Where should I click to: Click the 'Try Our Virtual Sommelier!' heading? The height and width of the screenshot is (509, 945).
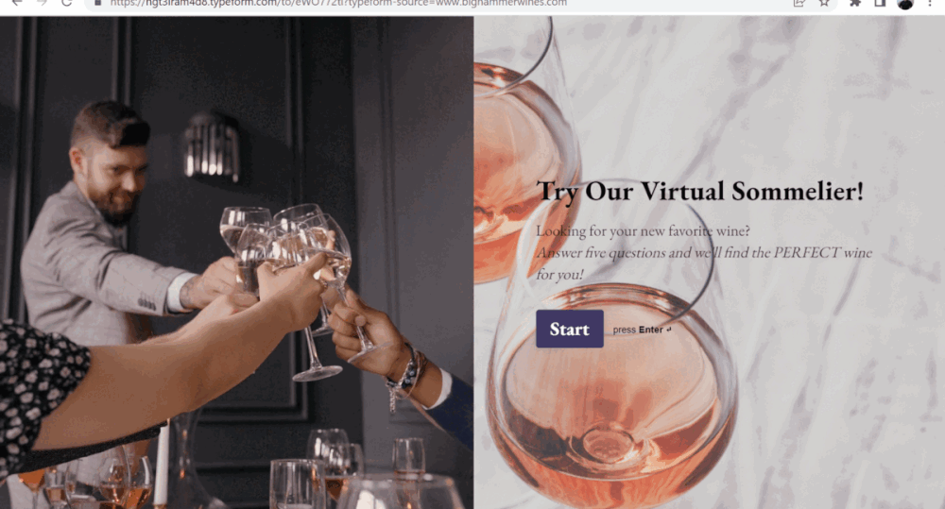[x=700, y=192]
